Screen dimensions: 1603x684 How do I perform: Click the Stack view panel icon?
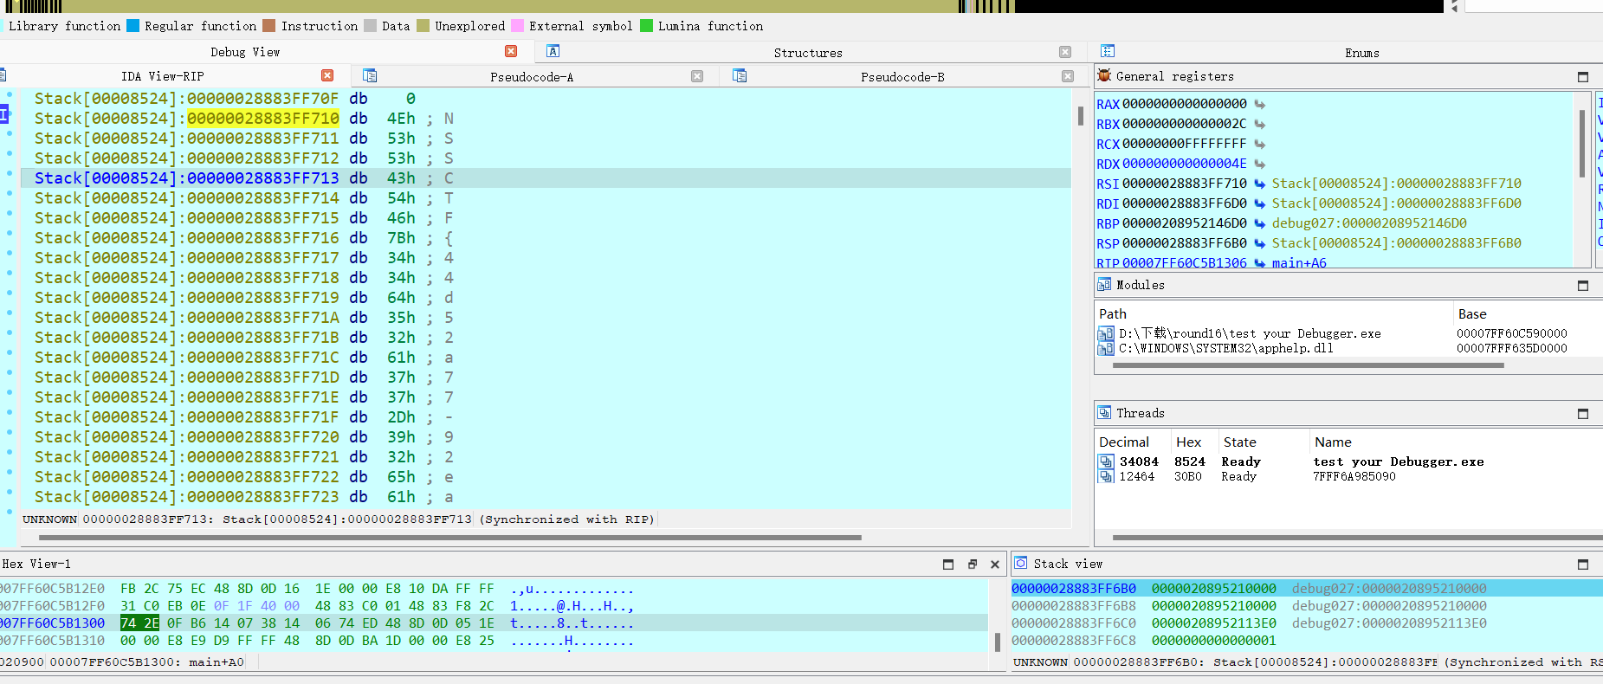point(1021,563)
